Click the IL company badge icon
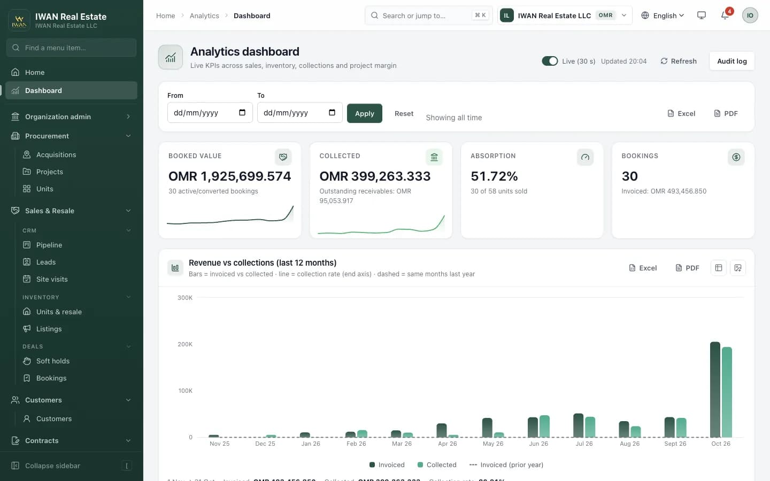Viewport: 770px width, 481px height. click(x=506, y=15)
